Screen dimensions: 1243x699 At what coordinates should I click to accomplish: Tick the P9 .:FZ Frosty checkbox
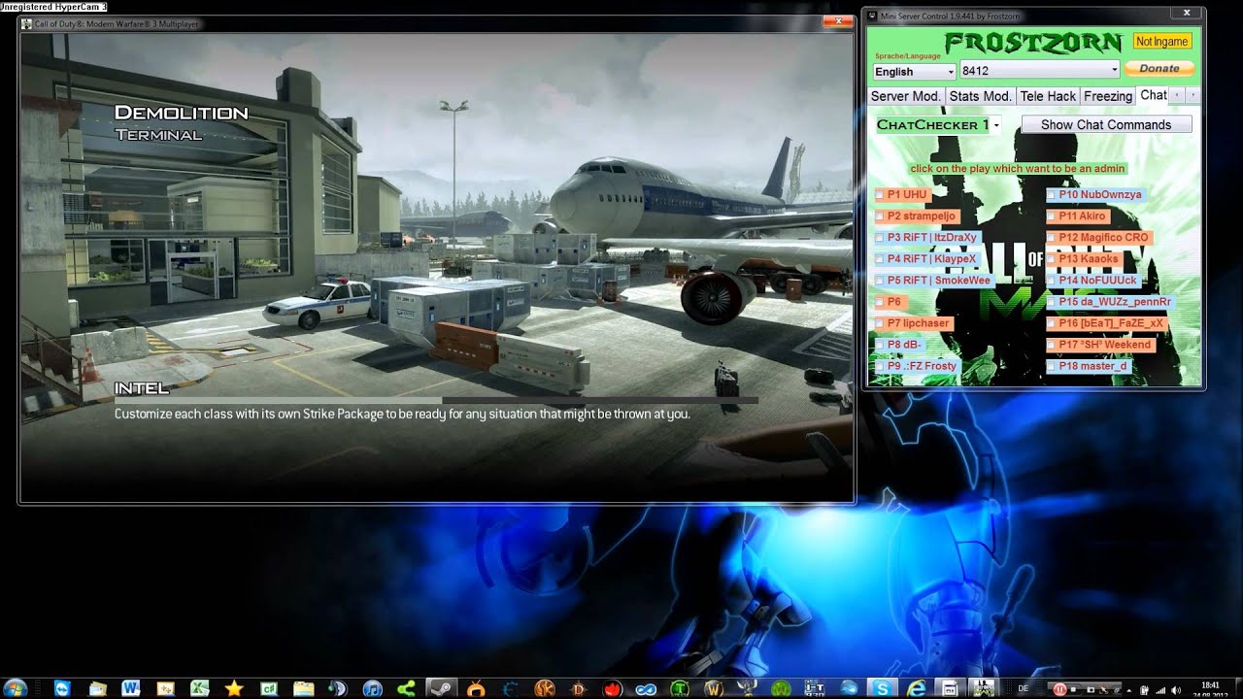pyautogui.click(x=880, y=366)
